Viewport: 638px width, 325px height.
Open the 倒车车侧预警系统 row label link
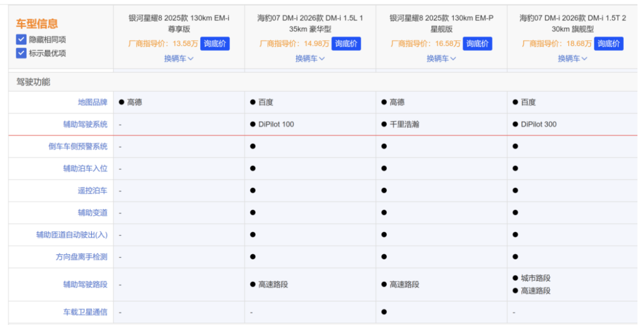coord(78,146)
